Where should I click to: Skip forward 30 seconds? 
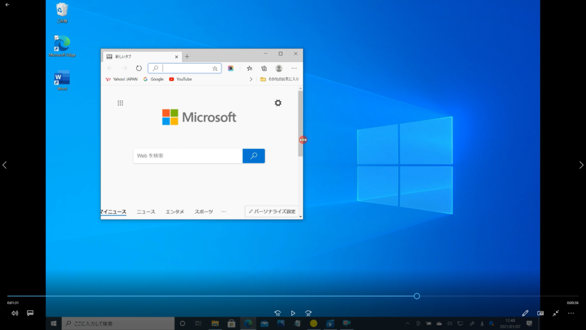coord(308,313)
